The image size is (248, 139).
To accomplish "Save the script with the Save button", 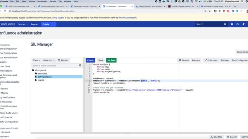I will (101, 60).
